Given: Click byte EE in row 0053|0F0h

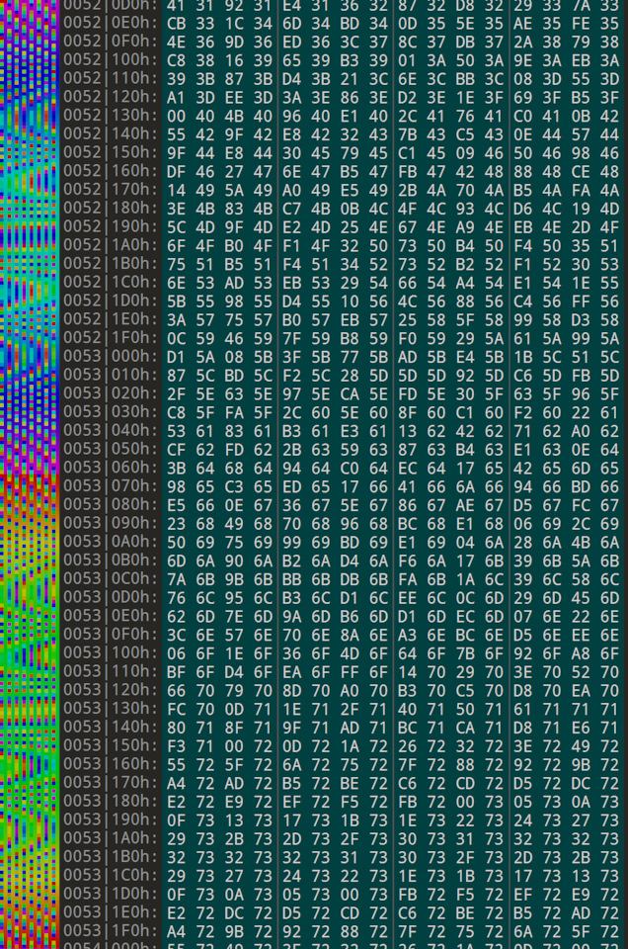Looking at the screenshot, I should (581, 636).
